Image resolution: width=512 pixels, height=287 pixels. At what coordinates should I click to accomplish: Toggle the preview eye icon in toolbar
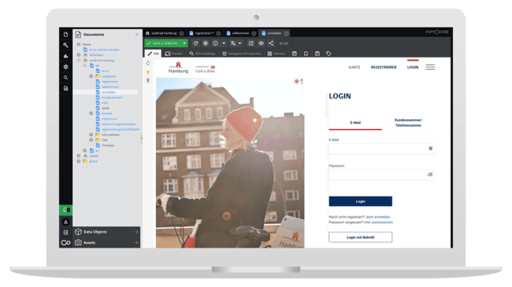coord(262,43)
